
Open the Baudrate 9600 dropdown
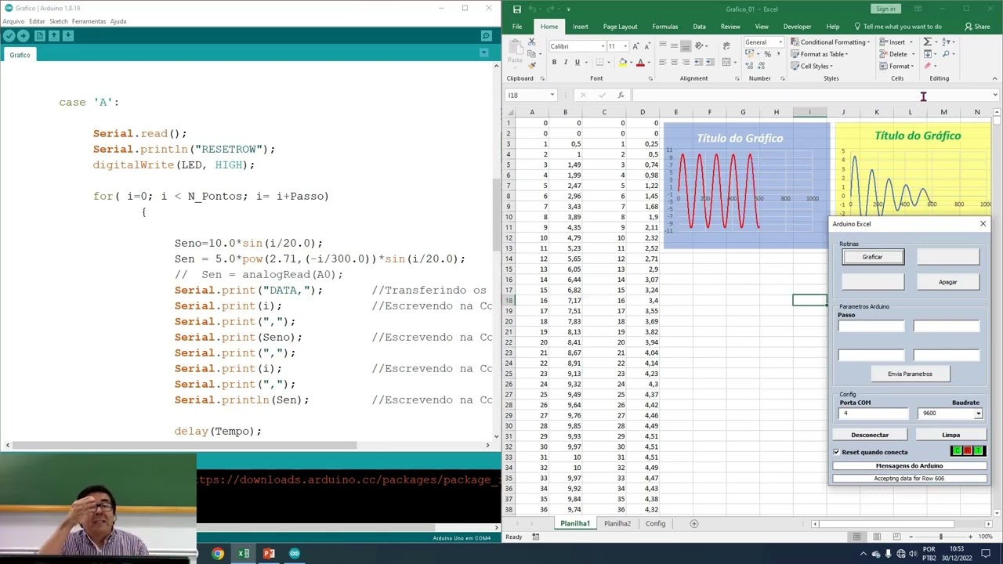coord(978,414)
